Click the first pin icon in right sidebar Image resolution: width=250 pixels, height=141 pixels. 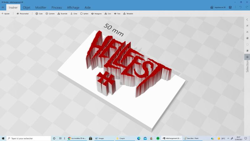point(247,26)
